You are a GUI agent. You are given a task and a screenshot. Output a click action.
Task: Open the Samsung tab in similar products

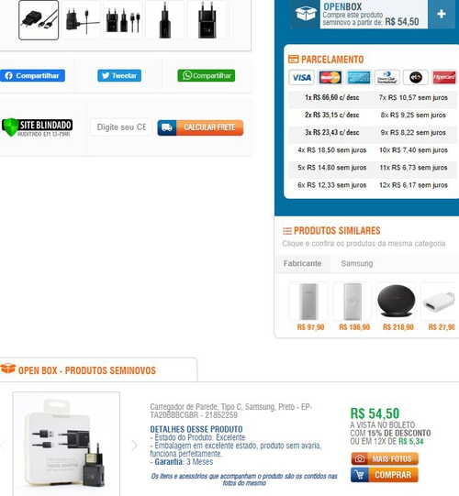[x=357, y=263]
